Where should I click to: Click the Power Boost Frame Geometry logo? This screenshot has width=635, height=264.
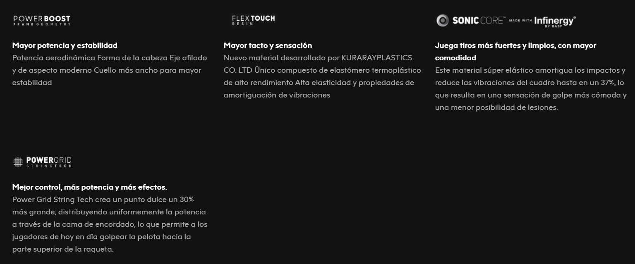pyautogui.click(x=42, y=21)
